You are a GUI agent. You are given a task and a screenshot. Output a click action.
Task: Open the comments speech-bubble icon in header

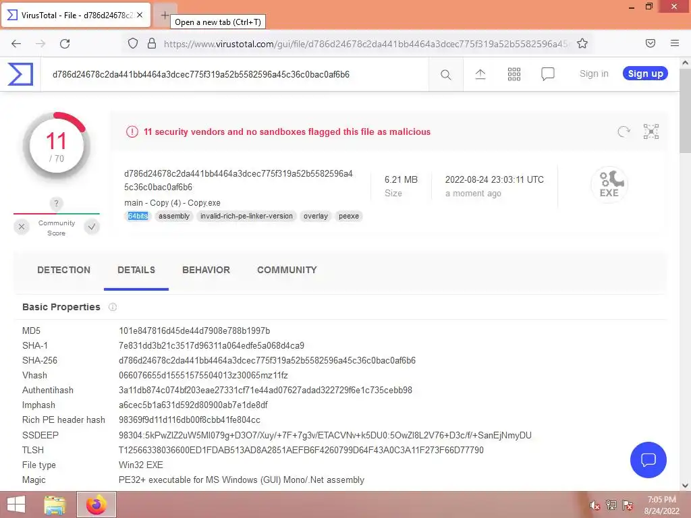click(x=548, y=74)
